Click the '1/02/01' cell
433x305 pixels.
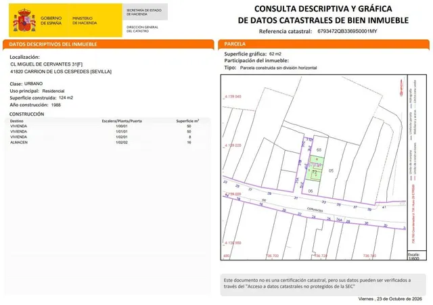(122, 137)
